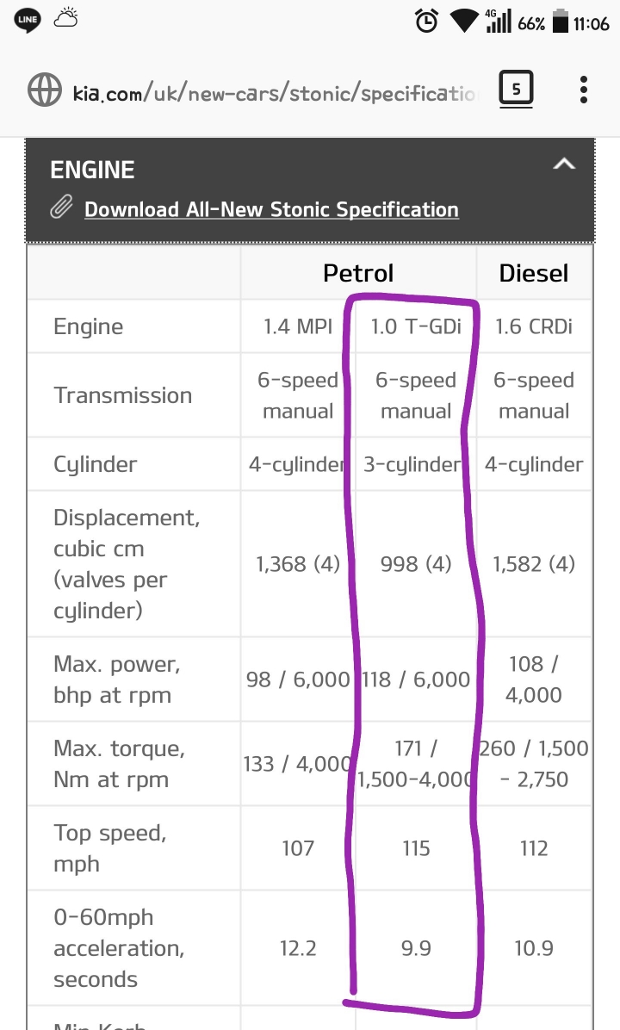Tap the globe site info icon

(45, 90)
